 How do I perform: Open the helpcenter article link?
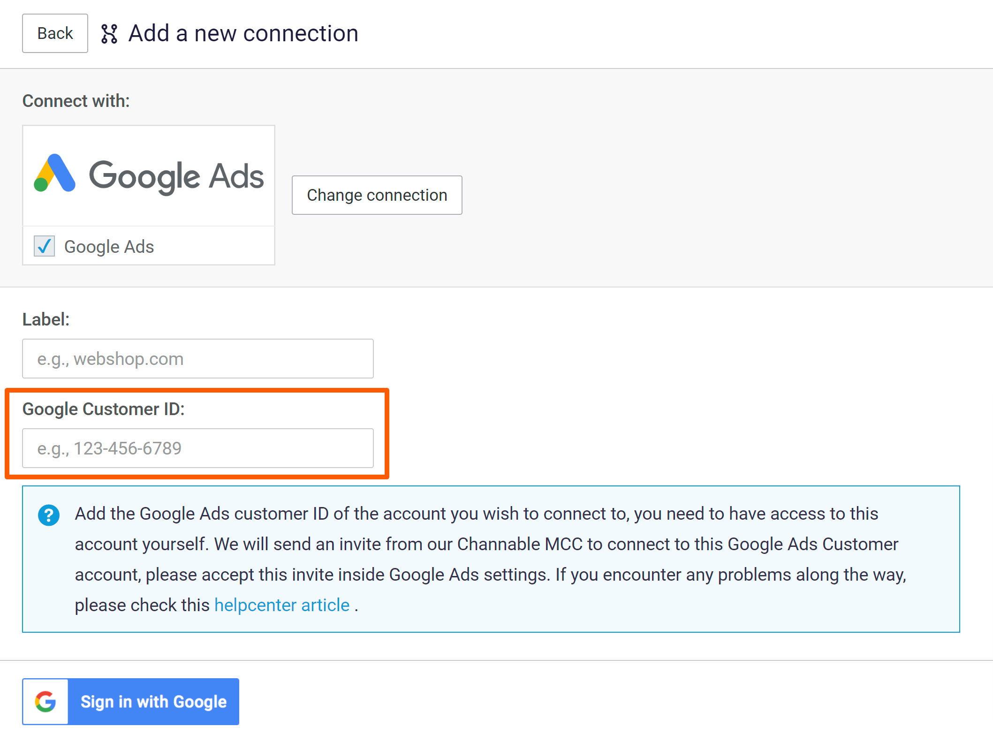[282, 605]
